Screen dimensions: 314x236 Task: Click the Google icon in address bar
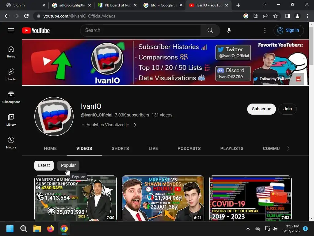(x=246, y=16)
